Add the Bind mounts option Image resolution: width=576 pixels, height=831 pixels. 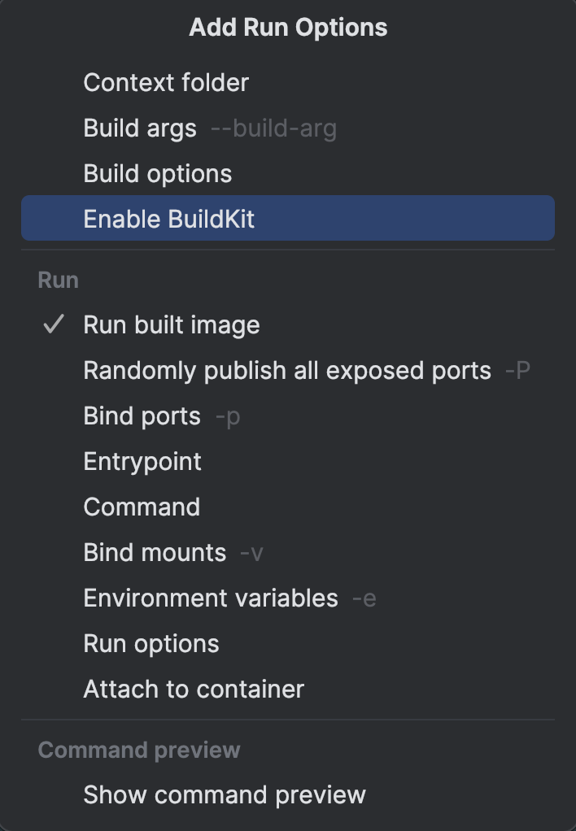pyautogui.click(x=155, y=553)
